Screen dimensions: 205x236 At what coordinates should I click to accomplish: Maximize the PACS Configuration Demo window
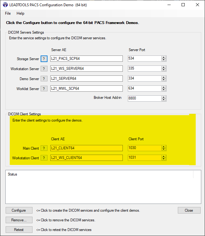click(x=183, y=5)
